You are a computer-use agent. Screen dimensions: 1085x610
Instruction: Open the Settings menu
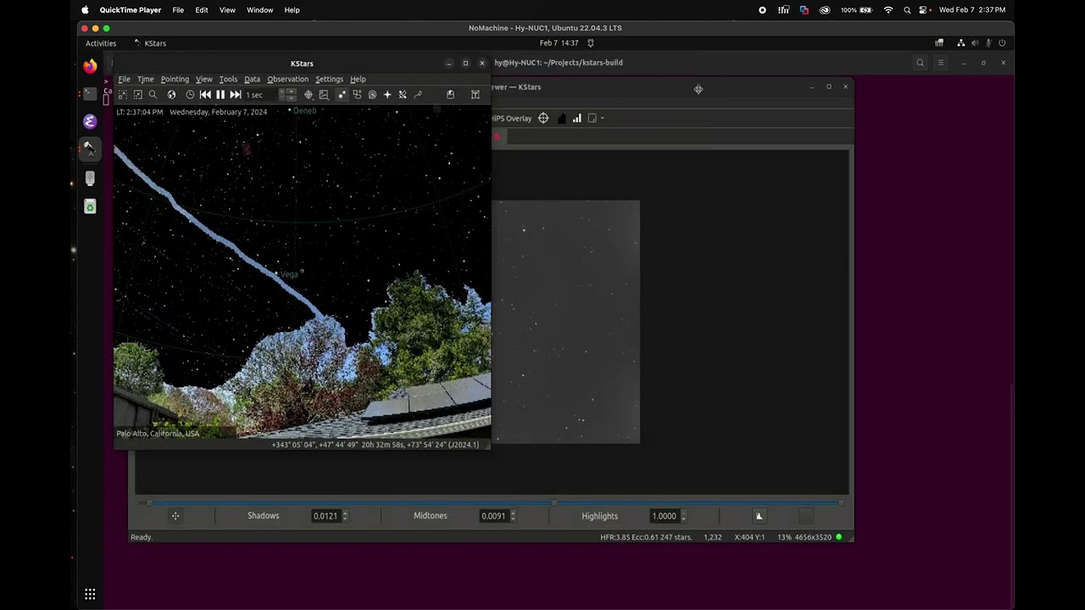coord(329,79)
